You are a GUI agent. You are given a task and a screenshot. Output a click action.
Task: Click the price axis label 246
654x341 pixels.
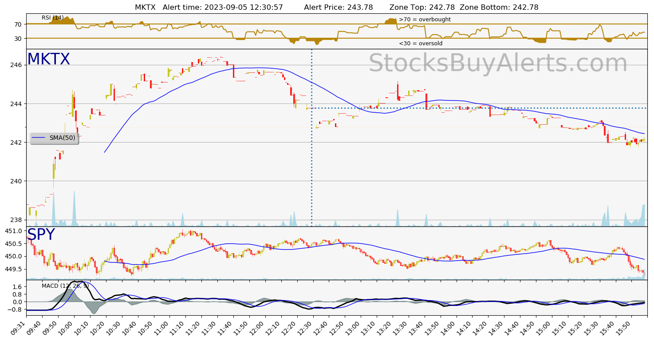16,65
